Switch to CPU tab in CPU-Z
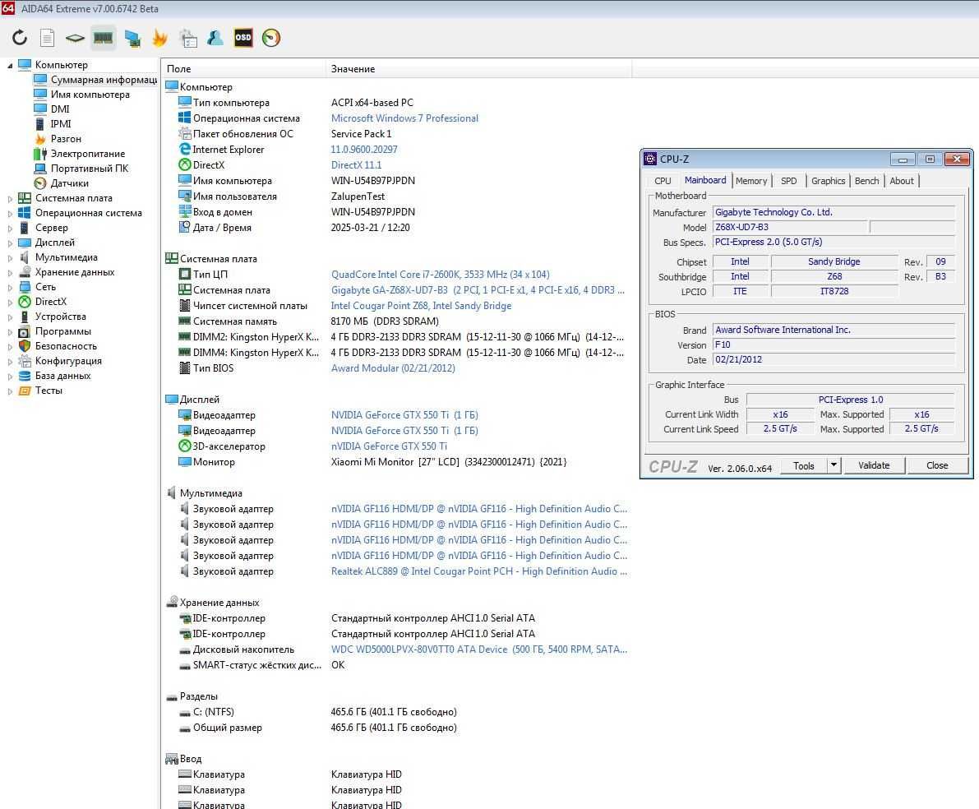This screenshot has height=809, width=979. (663, 181)
